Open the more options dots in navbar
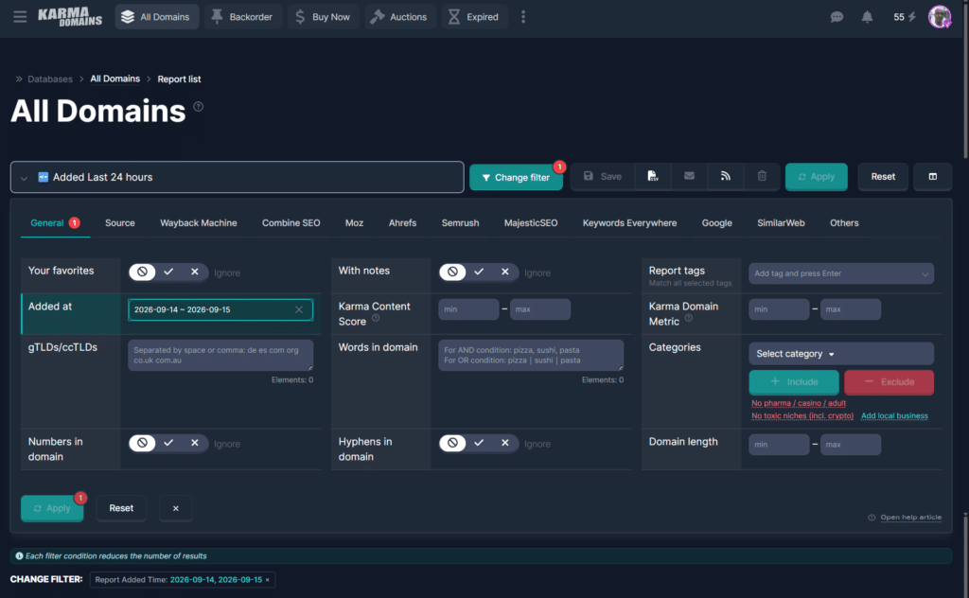Screen dimensions: 969x598 coord(522,17)
